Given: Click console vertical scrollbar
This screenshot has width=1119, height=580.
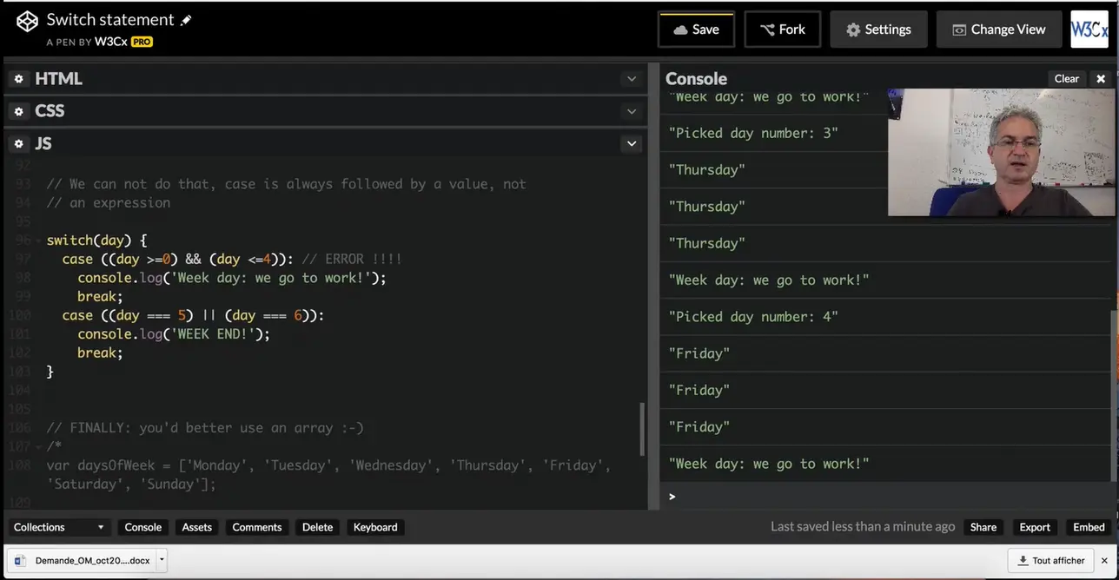Looking at the screenshot, I should [x=1115, y=395].
